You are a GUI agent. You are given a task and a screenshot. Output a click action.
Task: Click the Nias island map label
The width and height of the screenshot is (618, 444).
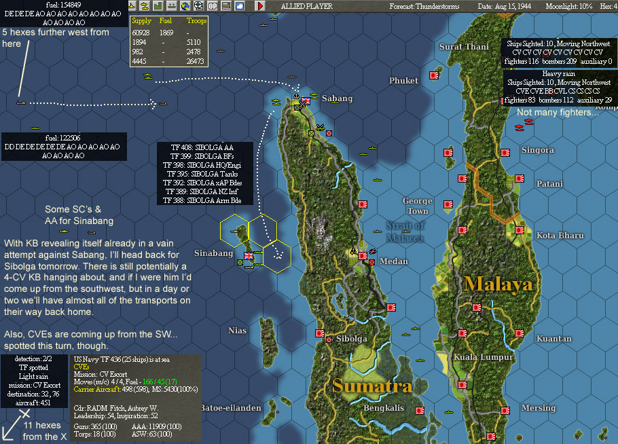[x=237, y=331]
